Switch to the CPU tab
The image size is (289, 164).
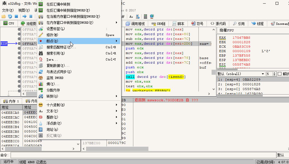pos(9,23)
